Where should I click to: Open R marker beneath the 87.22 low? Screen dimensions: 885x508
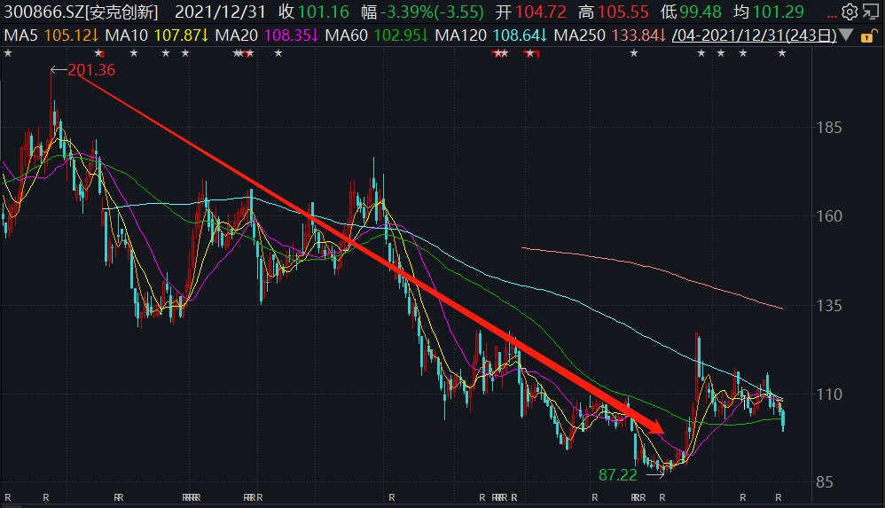(662, 498)
